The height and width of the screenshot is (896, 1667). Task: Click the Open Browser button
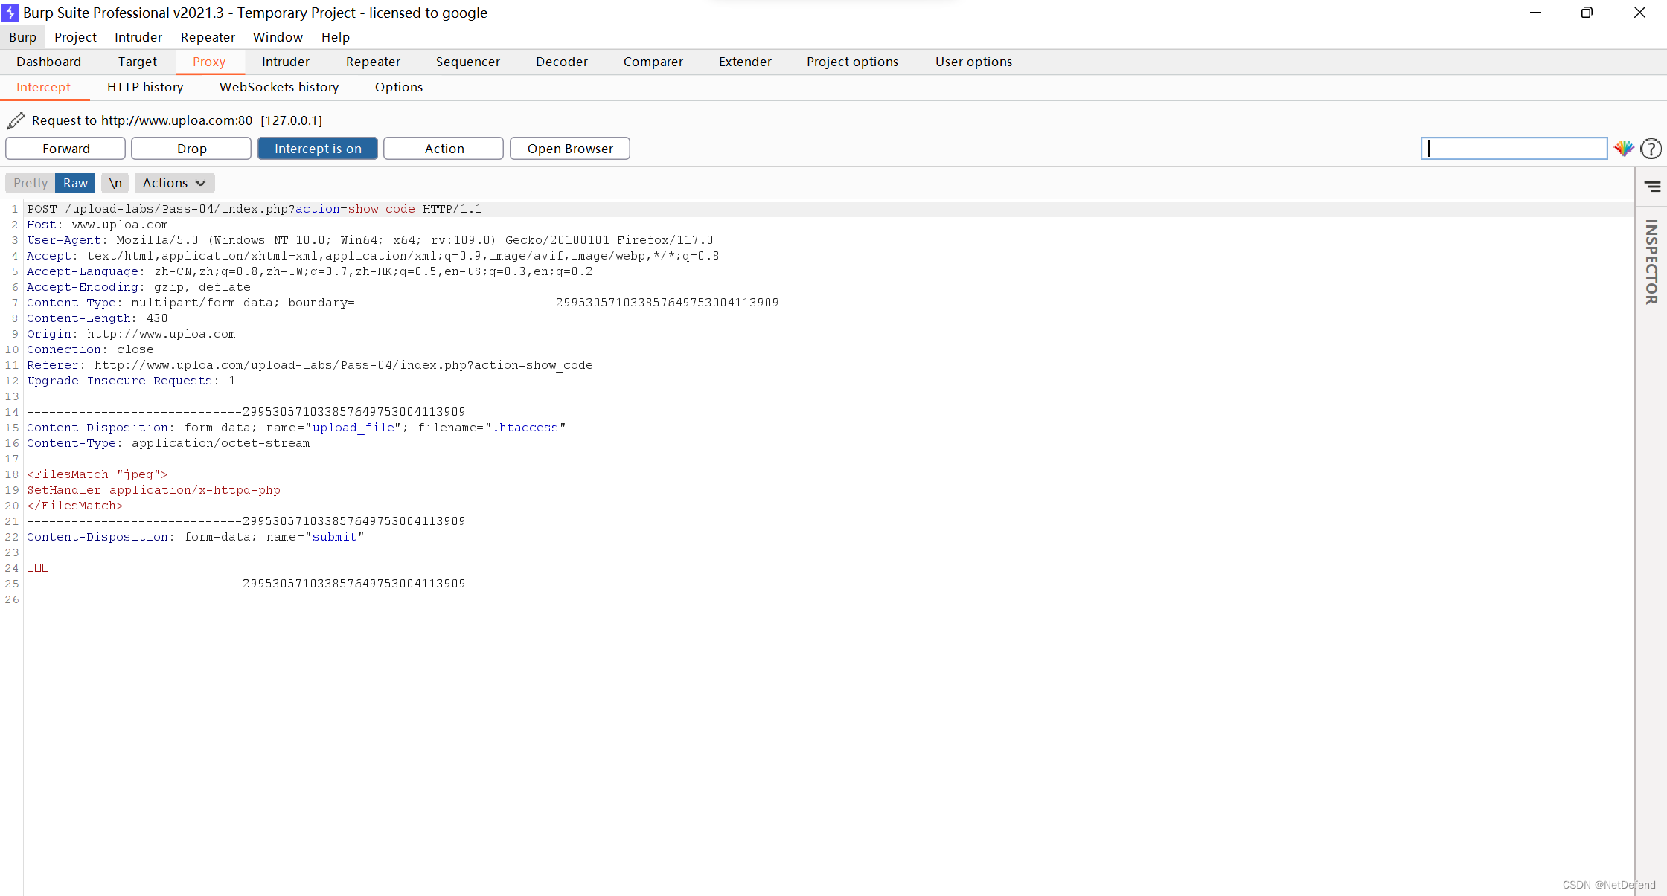coord(570,149)
